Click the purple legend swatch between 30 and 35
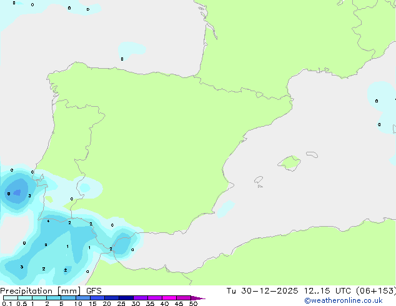This screenshot has width=396, height=306. click(141, 298)
